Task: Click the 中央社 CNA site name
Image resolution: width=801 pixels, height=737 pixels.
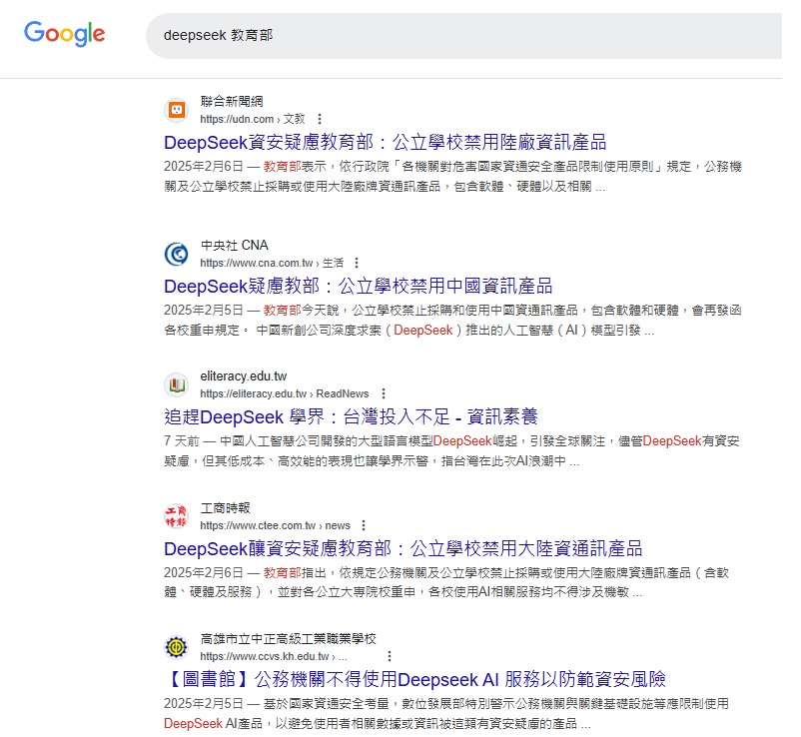Action: (x=234, y=246)
